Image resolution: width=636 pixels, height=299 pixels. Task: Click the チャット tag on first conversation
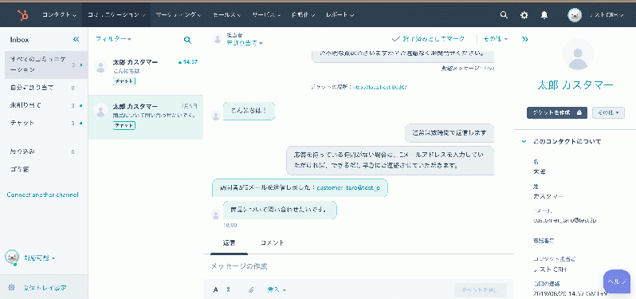pyautogui.click(x=124, y=81)
